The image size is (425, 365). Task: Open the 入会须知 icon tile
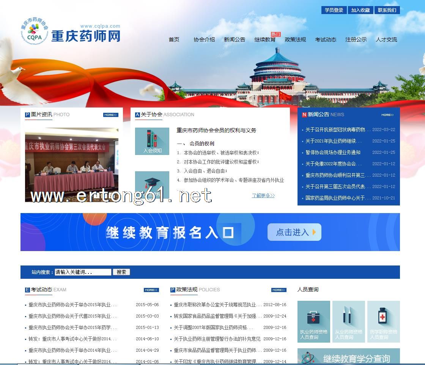pyautogui.click(x=152, y=141)
